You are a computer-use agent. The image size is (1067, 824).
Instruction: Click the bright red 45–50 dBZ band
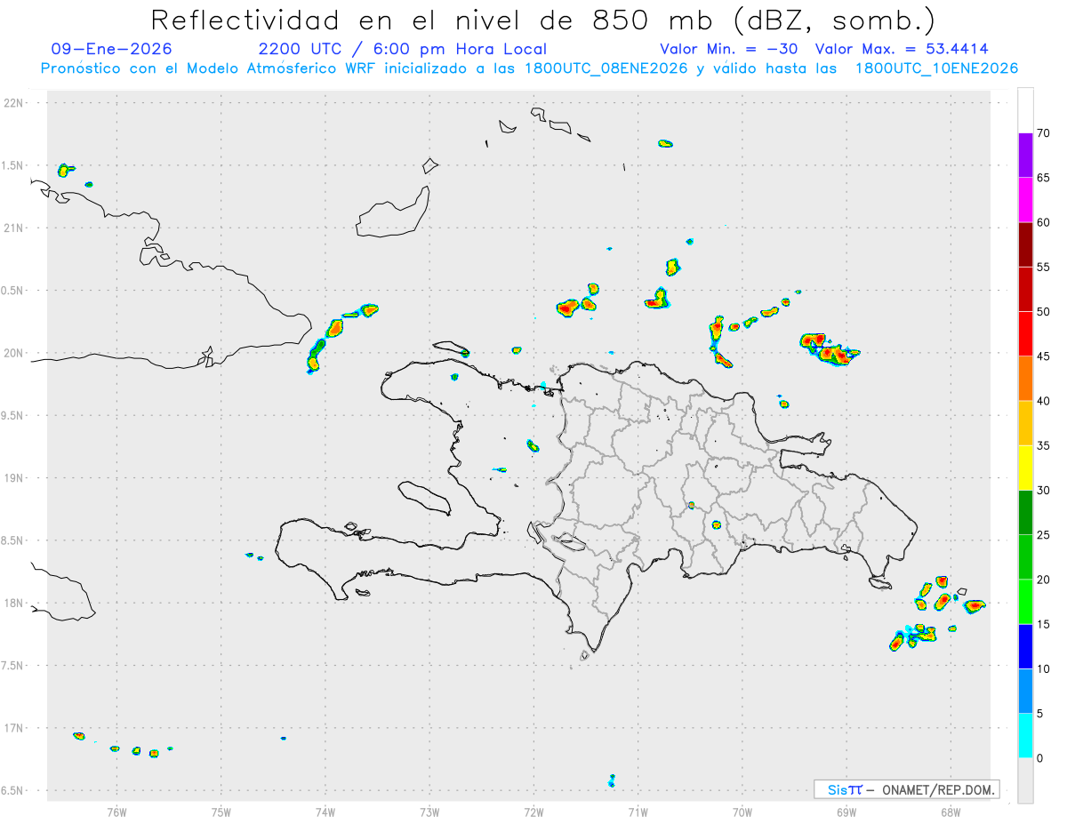click(x=1025, y=334)
